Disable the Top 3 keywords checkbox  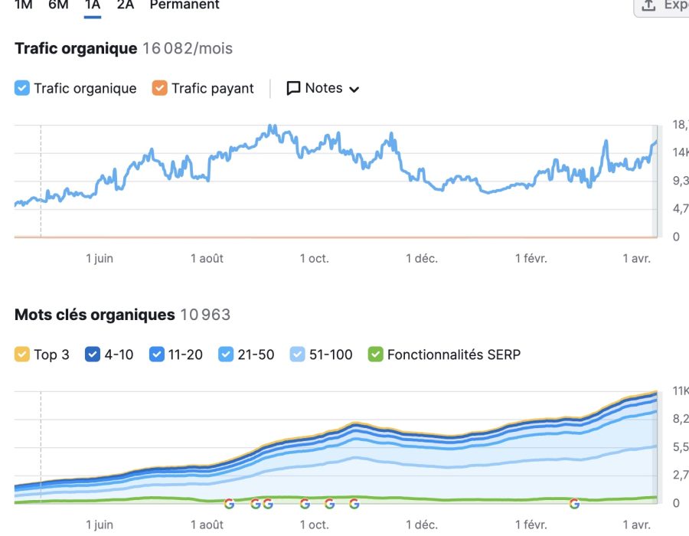22,354
